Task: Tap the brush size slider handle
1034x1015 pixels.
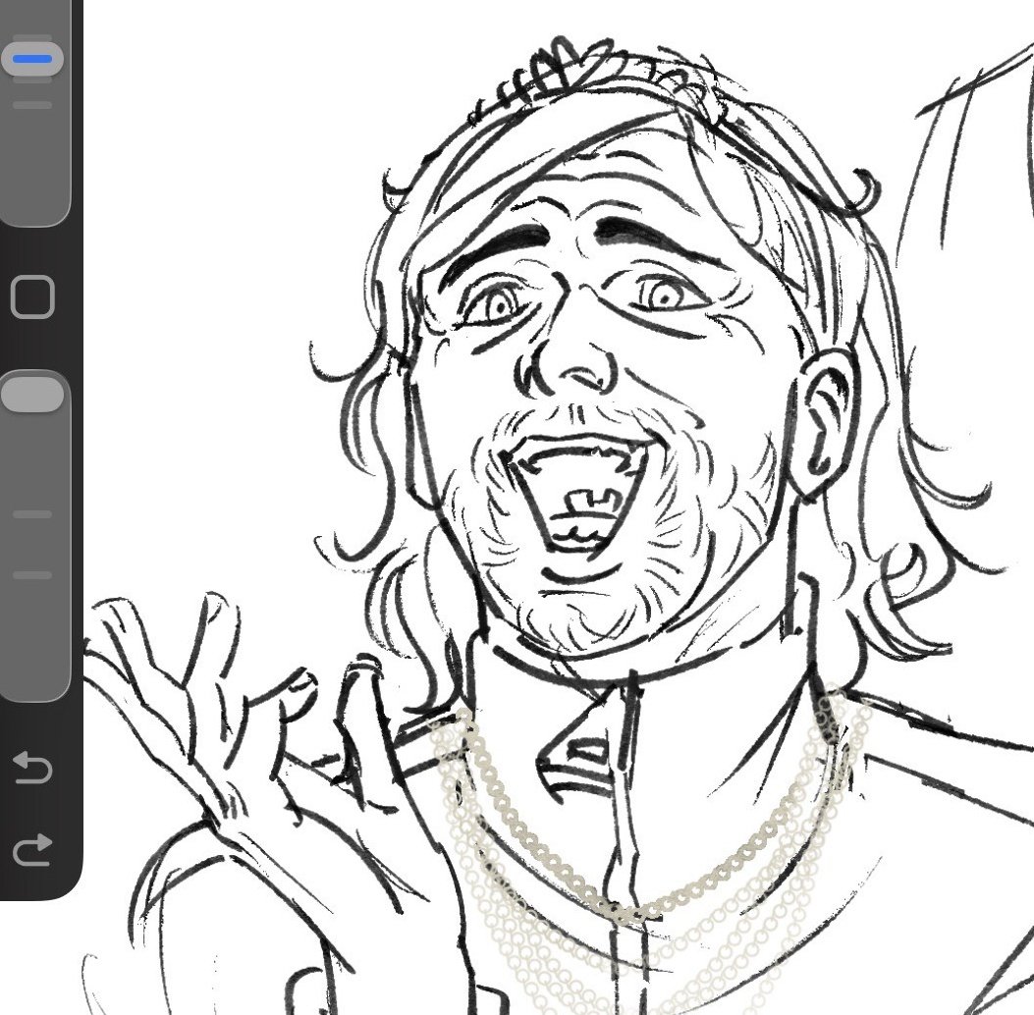Action: pos(32,59)
